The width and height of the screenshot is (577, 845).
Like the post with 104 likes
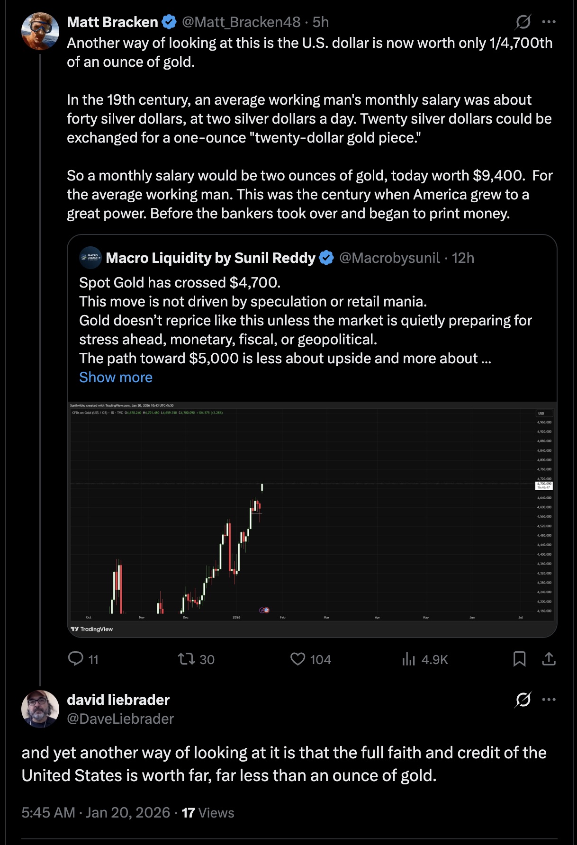298,659
